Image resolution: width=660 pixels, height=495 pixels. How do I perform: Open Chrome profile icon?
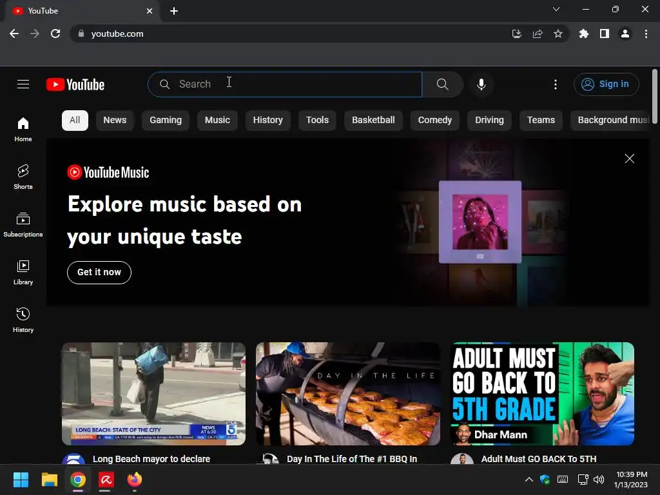(x=625, y=34)
